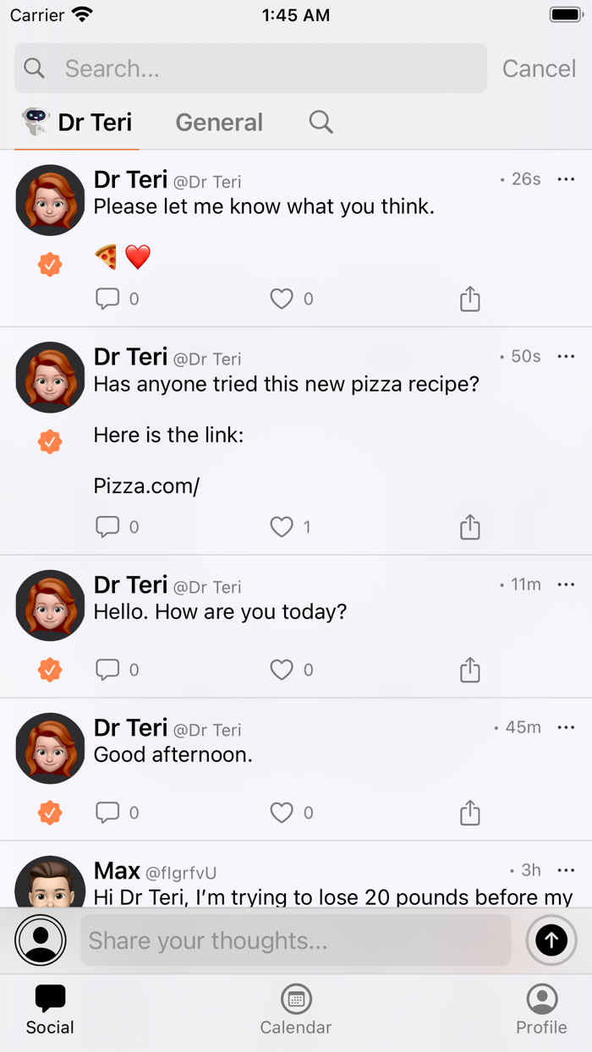Like the 'Good afternoon.' post
Image resolution: width=592 pixels, height=1052 pixels.
281,812
